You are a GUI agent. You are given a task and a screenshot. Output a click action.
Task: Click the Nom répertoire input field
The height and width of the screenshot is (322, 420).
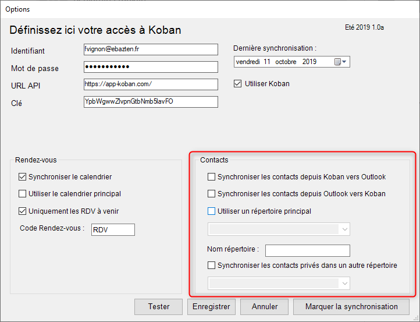point(308,251)
